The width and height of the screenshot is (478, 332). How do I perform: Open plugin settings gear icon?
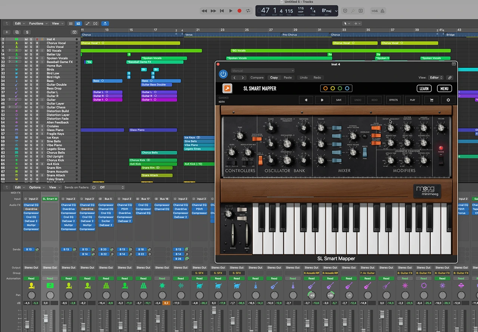click(x=448, y=100)
